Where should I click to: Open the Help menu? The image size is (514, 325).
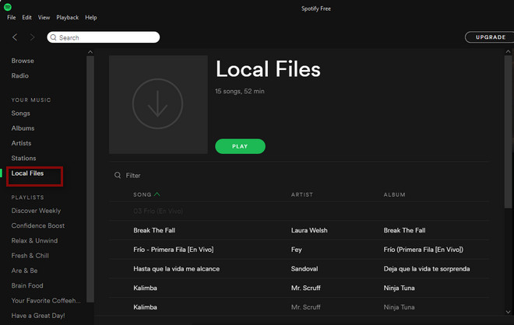click(91, 17)
